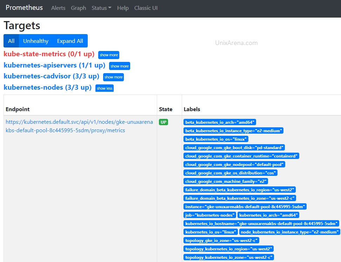This screenshot has height=262, width=341.
Task: Click the instance="gke-unuxarenakbs..." label
Action: (x=245, y=207)
